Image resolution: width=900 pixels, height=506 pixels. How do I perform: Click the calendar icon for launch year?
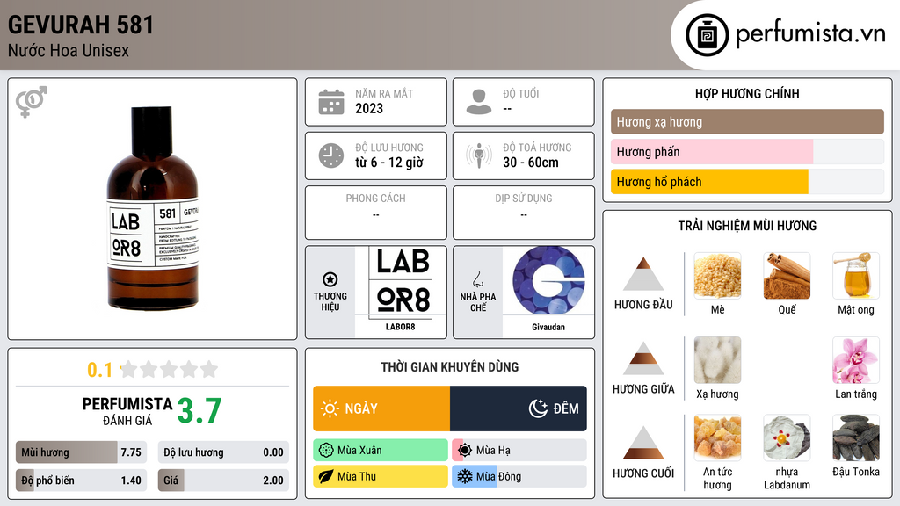(331, 102)
